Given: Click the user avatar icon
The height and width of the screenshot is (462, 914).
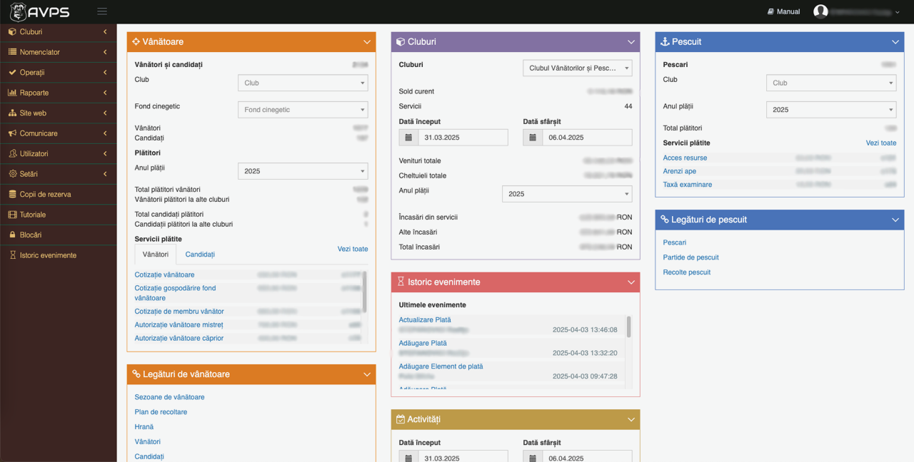Looking at the screenshot, I should tap(820, 11).
